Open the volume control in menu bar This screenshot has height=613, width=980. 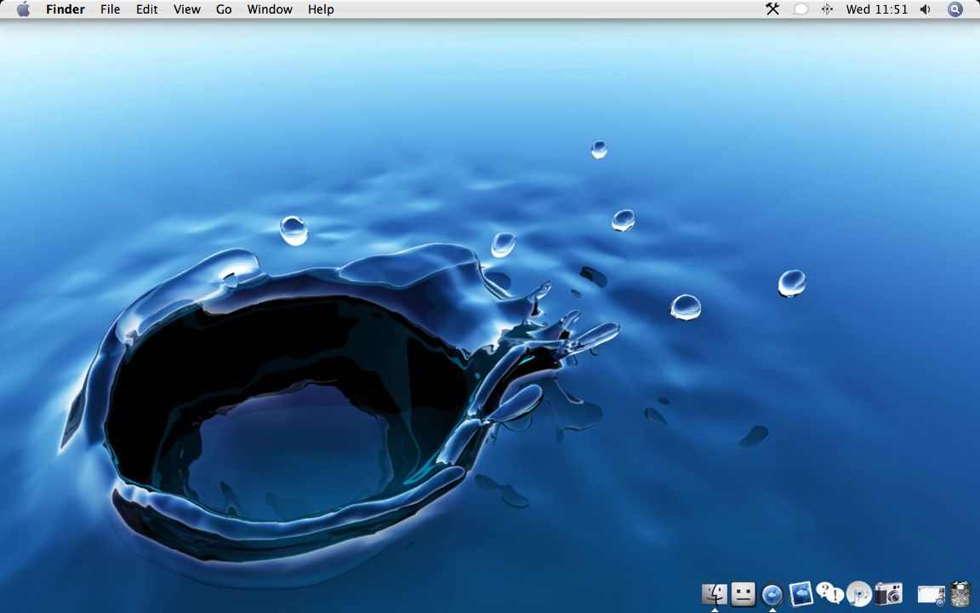(x=926, y=9)
